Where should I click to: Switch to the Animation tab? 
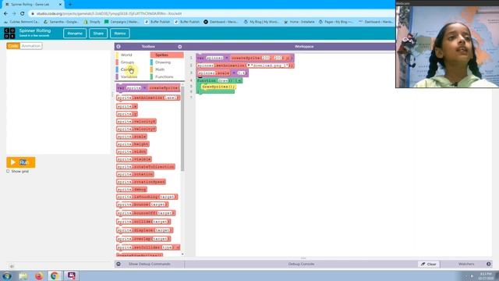31,46
